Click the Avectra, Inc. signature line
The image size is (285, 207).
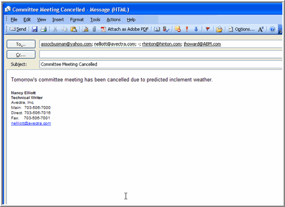point(22,102)
